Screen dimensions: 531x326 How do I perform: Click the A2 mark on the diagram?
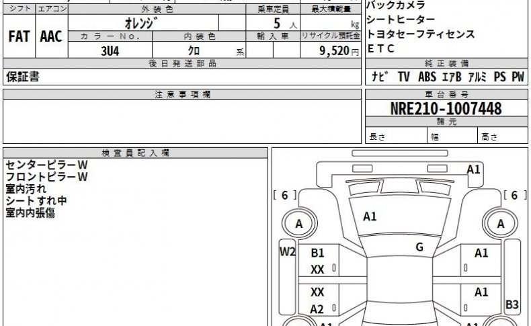coord(317,309)
